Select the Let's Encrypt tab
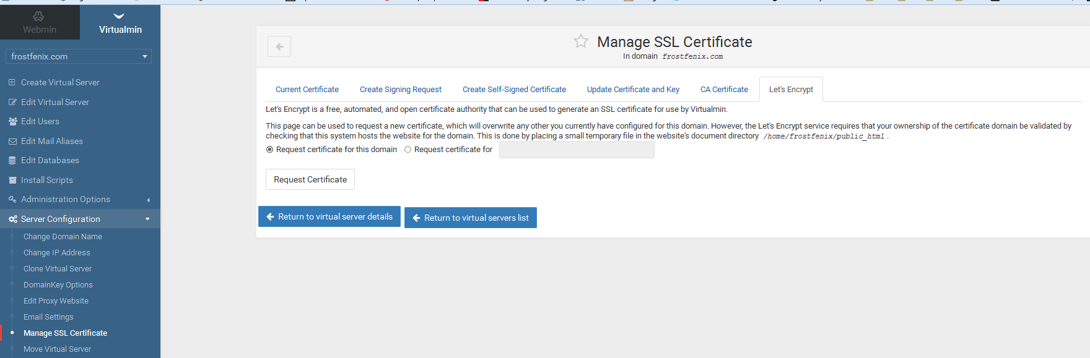Viewport: 1090px width, 358px height. coord(791,90)
